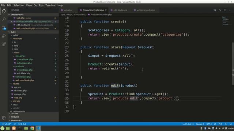
Task: Open the Chrome icon in the taskbar
Action: [32, 128]
